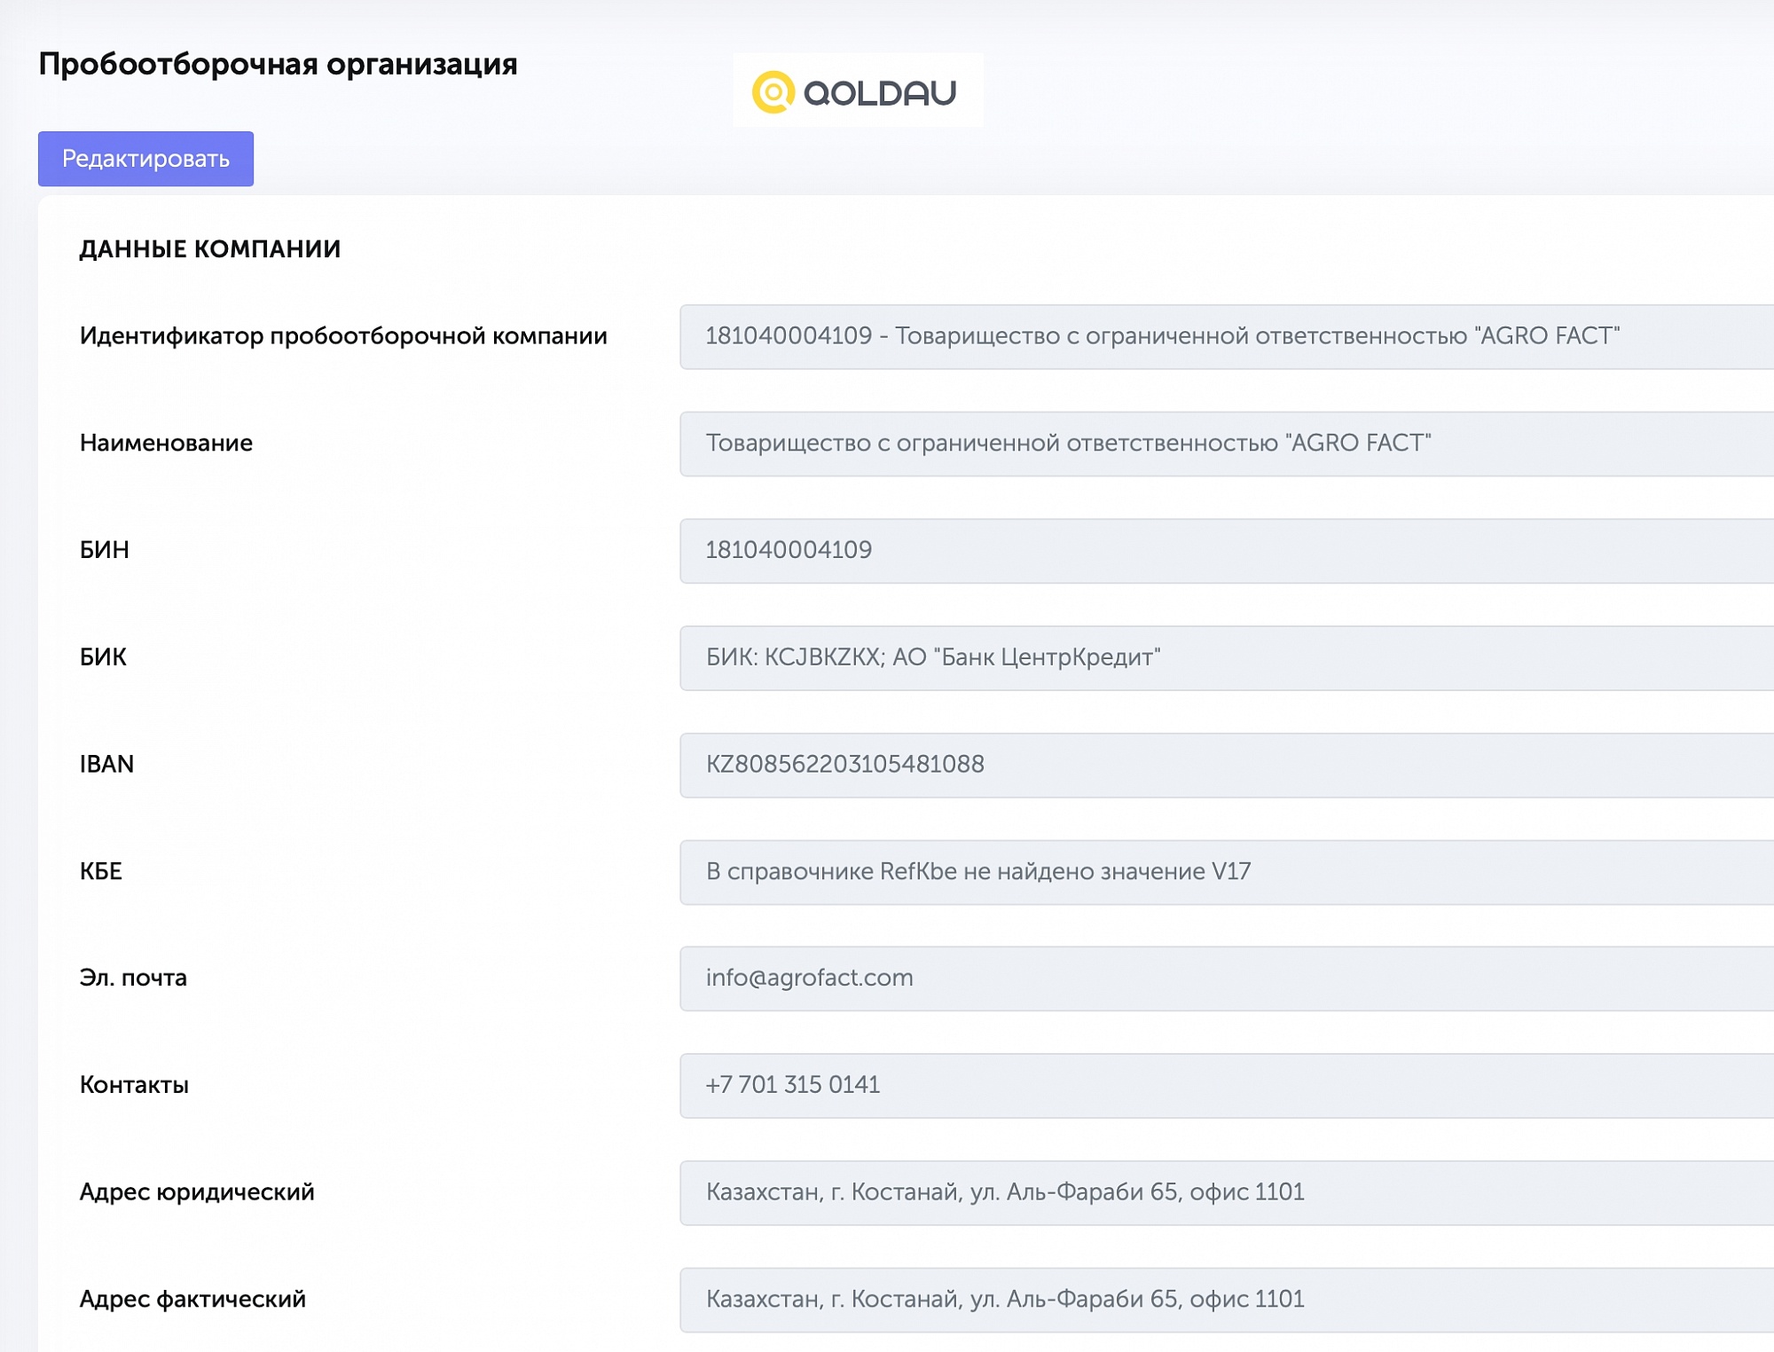Click the Контакты field label
The width and height of the screenshot is (1774, 1352).
tap(134, 1086)
